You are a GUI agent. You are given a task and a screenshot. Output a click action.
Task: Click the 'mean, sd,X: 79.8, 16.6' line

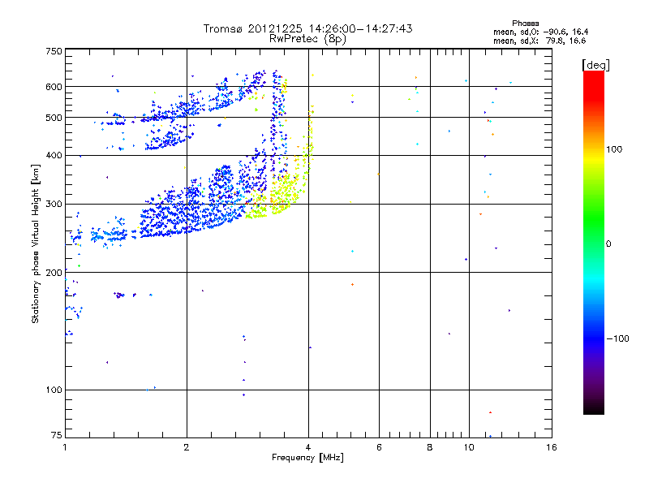[x=539, y=41]
